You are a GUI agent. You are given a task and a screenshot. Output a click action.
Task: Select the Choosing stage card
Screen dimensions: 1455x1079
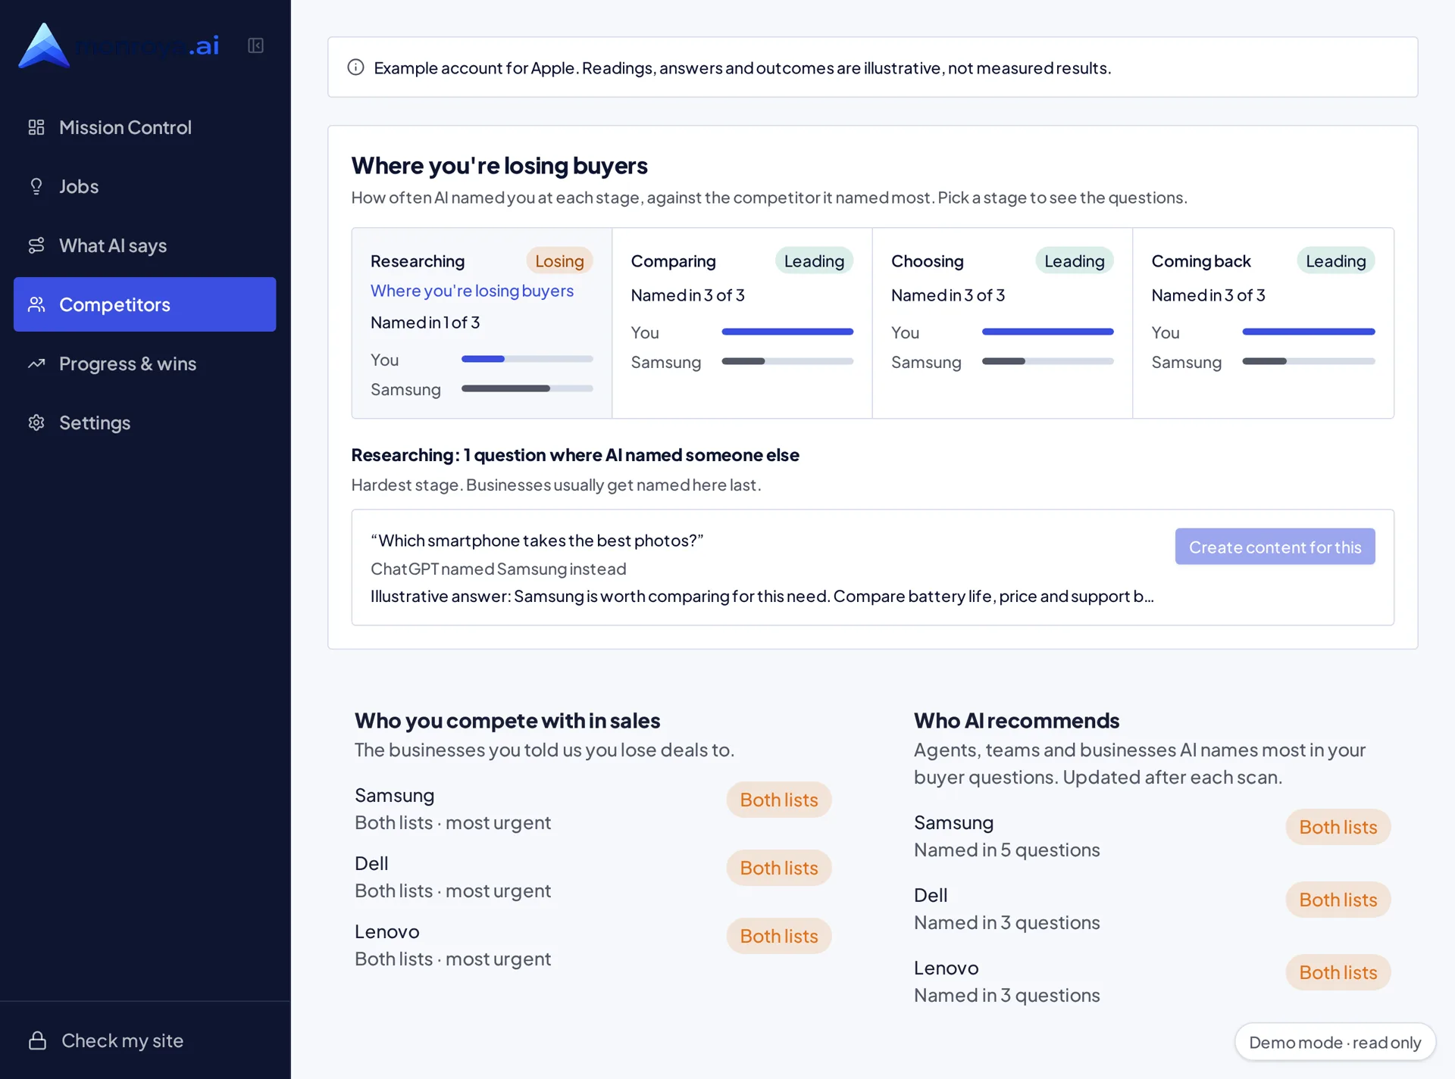[x=1003, y=323]
